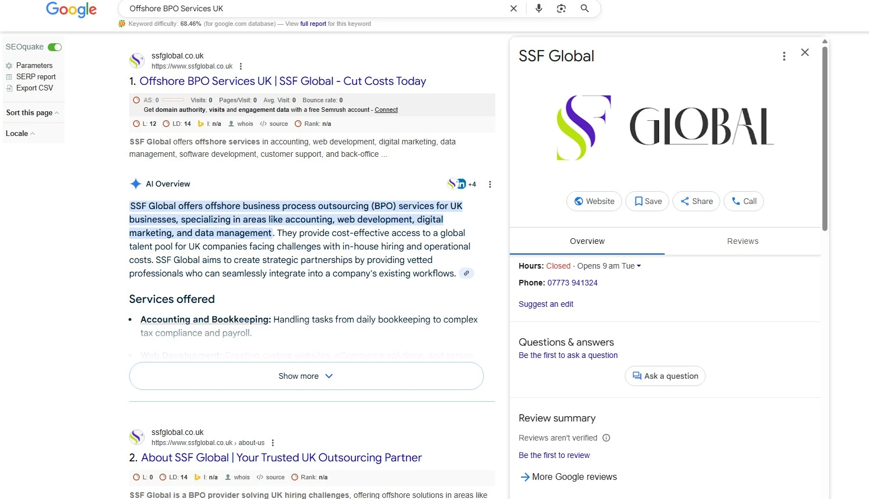The width and height of the screenshot is (869, 499).
Task: Close the SSF Global knowledge panel
Action: tap(805, 52)
